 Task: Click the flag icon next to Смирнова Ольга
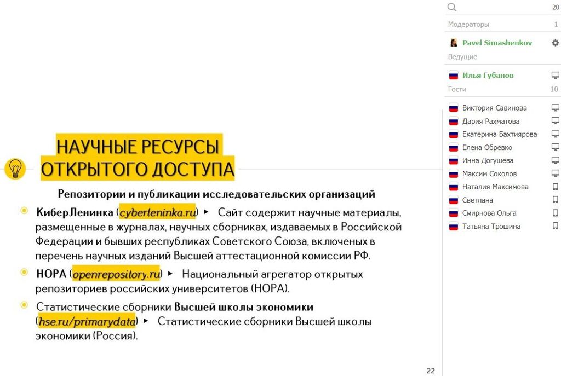453,213
